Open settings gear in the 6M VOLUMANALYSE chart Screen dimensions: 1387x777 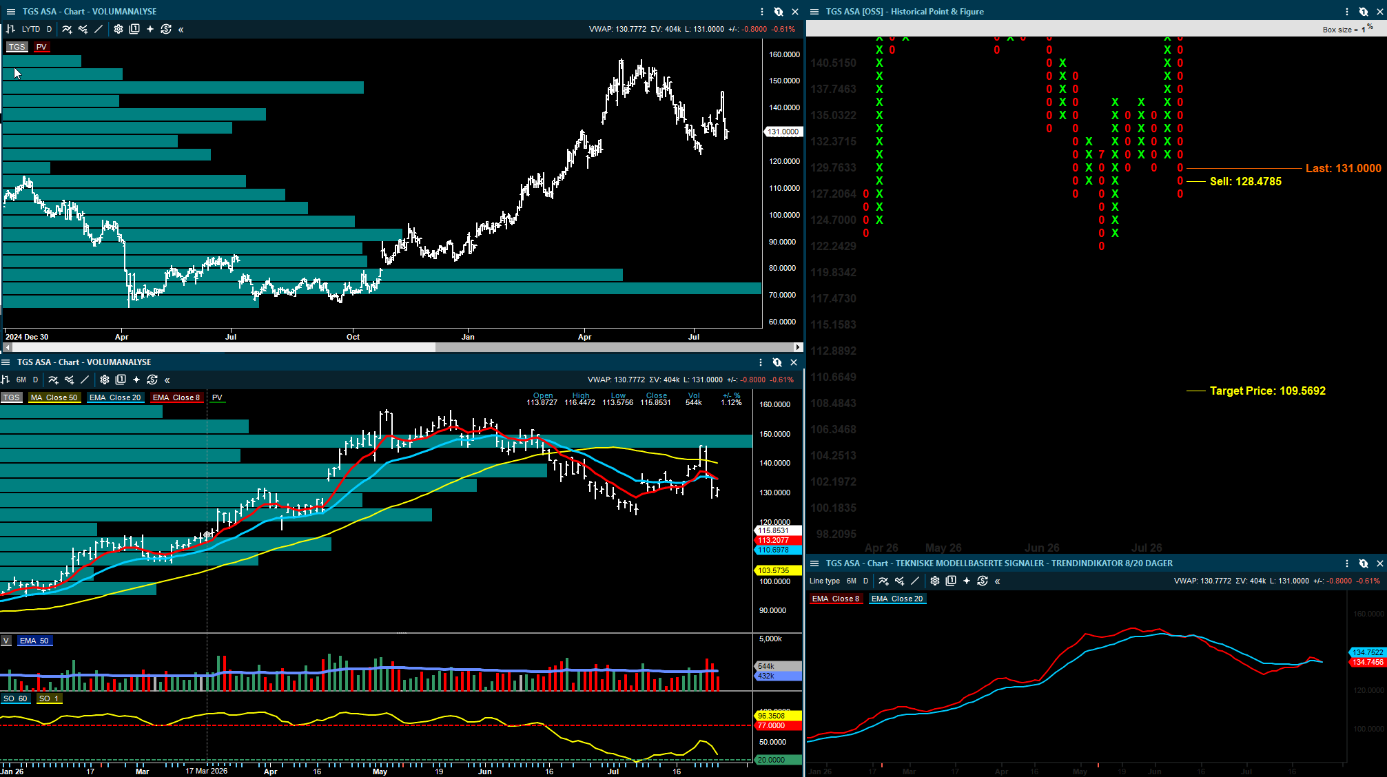105,380
